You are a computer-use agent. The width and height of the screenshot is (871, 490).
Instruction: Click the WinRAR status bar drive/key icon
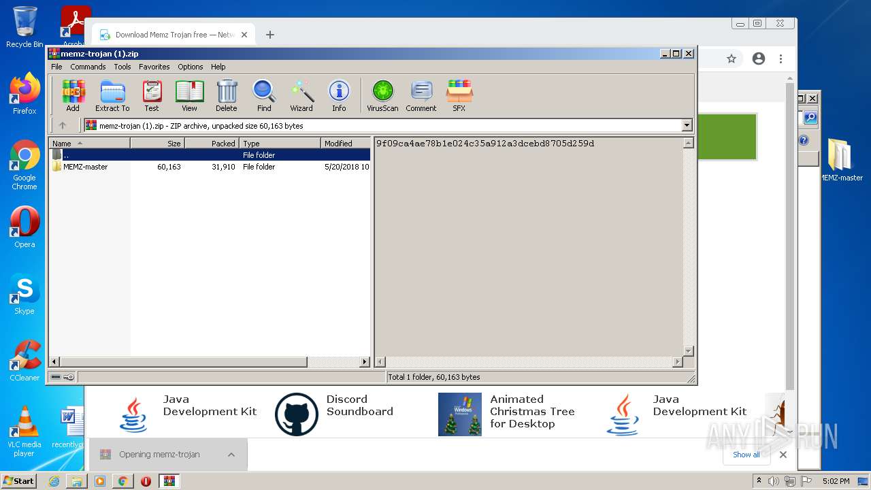pos(62,377)
